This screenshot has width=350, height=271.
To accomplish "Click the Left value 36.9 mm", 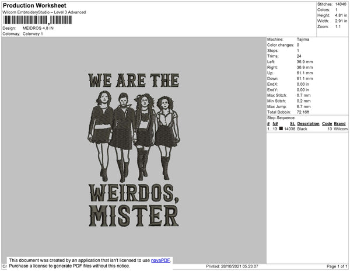I will point(304,62).
